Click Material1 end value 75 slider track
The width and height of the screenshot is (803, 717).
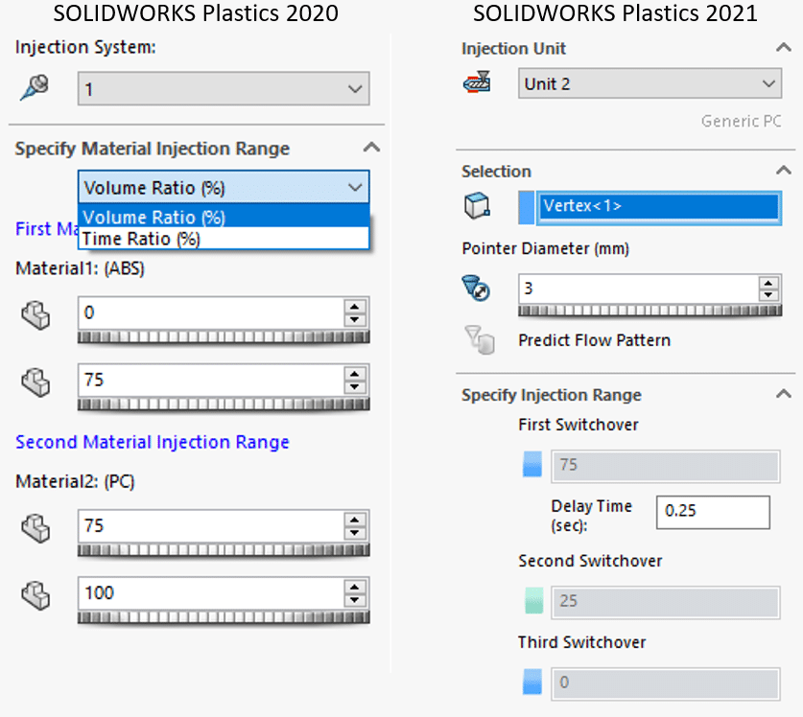coord(224,405)
